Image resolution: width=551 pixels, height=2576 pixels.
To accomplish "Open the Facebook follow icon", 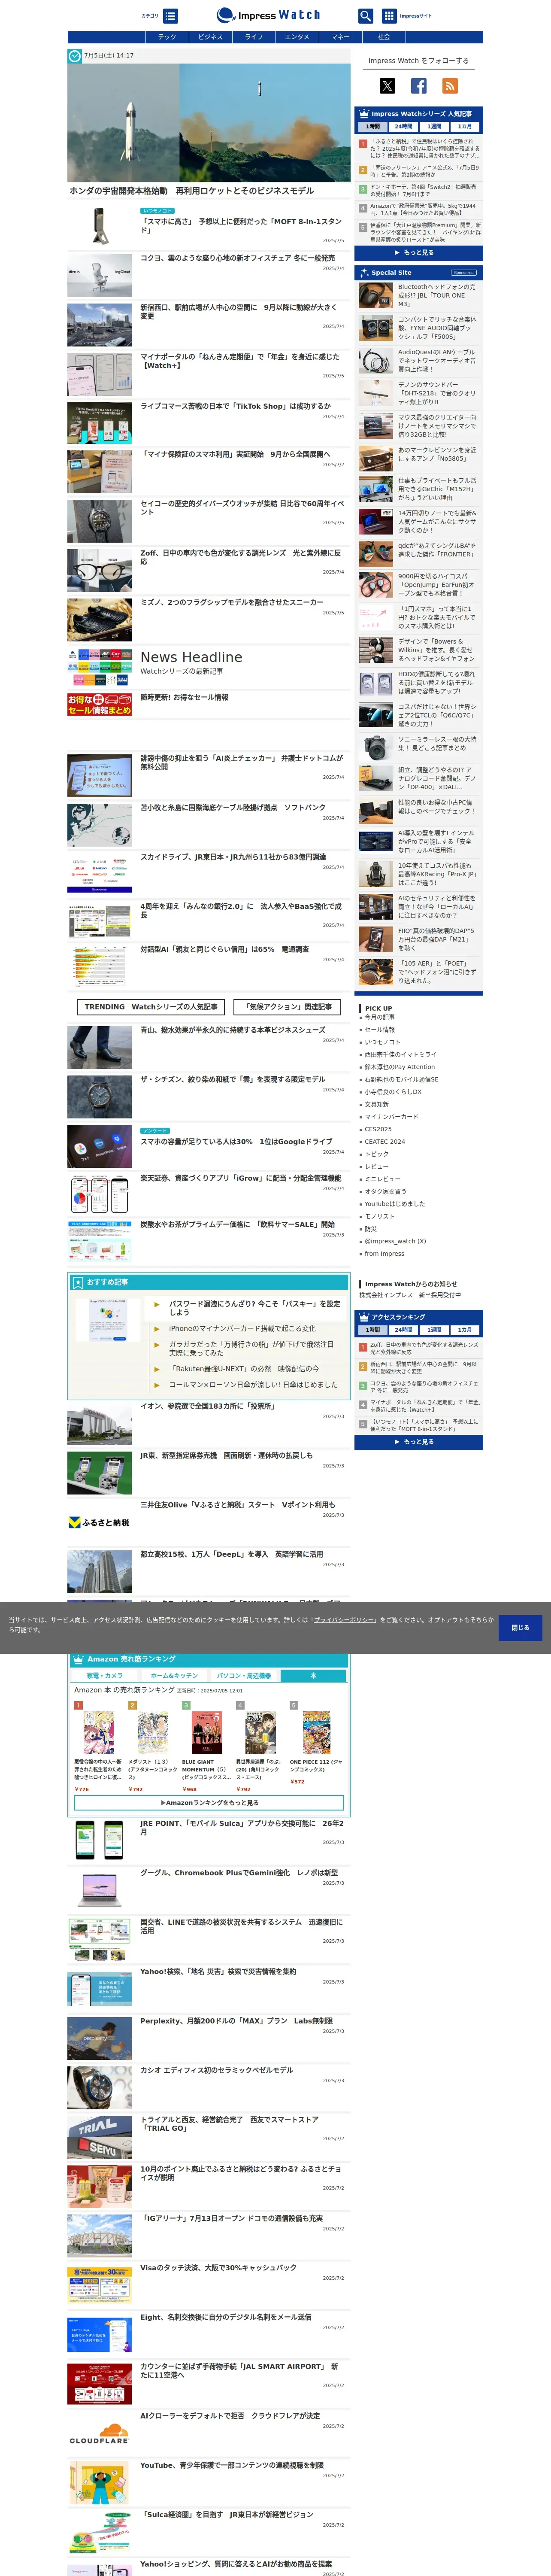I will [x=418, y=86].
